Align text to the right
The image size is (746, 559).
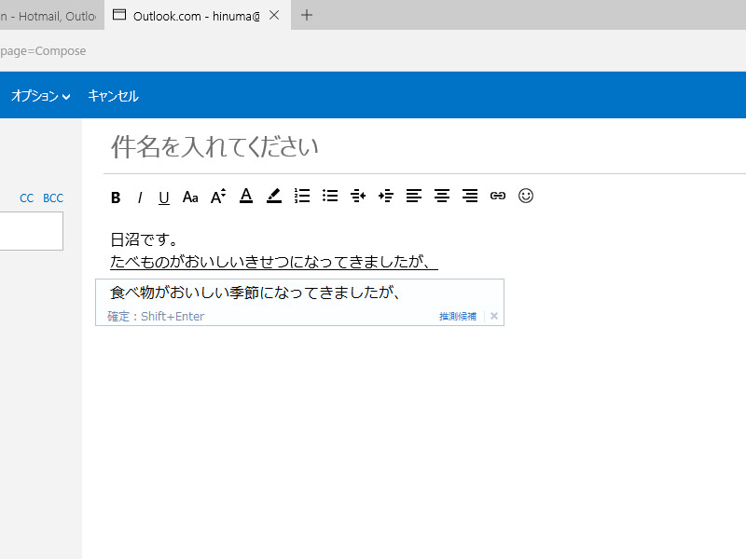point(470,196)
